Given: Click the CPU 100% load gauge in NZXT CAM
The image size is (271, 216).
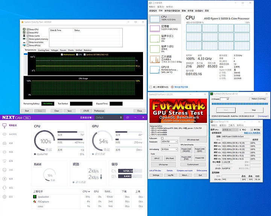Looking at the screenshot, I should coord(44,141).
